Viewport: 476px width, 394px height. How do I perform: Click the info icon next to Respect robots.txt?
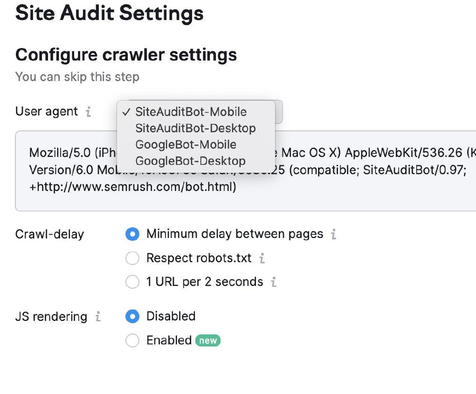262,258
